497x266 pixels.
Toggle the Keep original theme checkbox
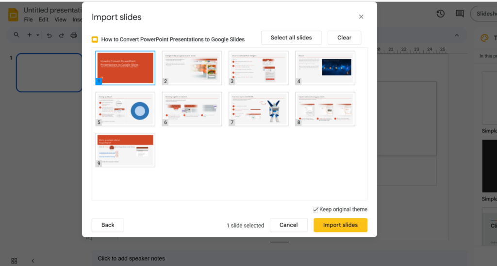(x=316, y=210)
